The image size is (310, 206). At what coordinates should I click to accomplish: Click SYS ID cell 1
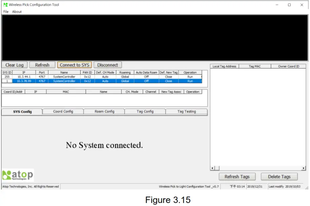click(x=7, y=81)
